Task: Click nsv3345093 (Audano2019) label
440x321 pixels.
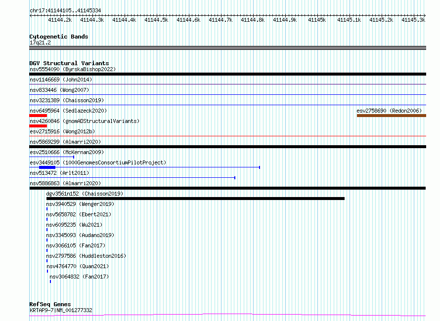Action: click(80, 235)
